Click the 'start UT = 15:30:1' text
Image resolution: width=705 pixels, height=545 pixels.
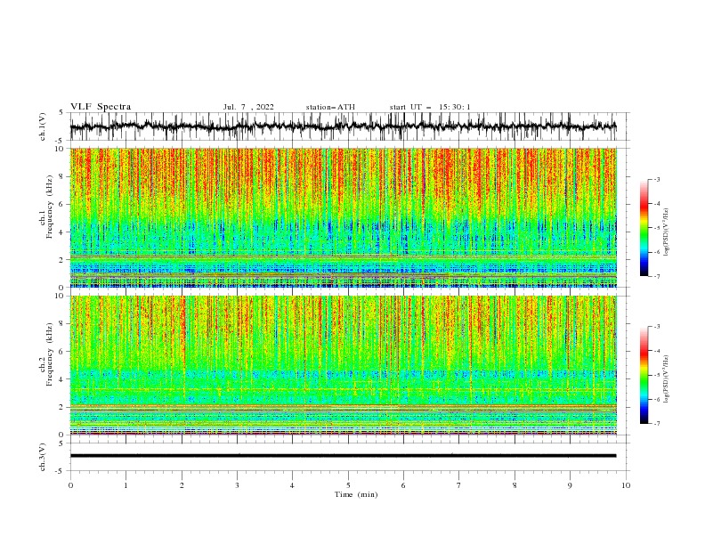point(430,107)
